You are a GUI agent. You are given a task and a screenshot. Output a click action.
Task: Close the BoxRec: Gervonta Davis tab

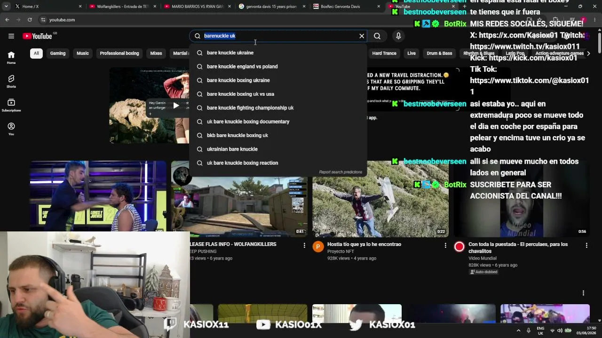(x=379, y=7)
